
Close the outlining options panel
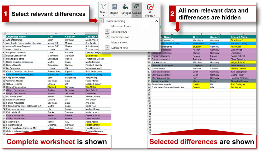coord(157,21)
